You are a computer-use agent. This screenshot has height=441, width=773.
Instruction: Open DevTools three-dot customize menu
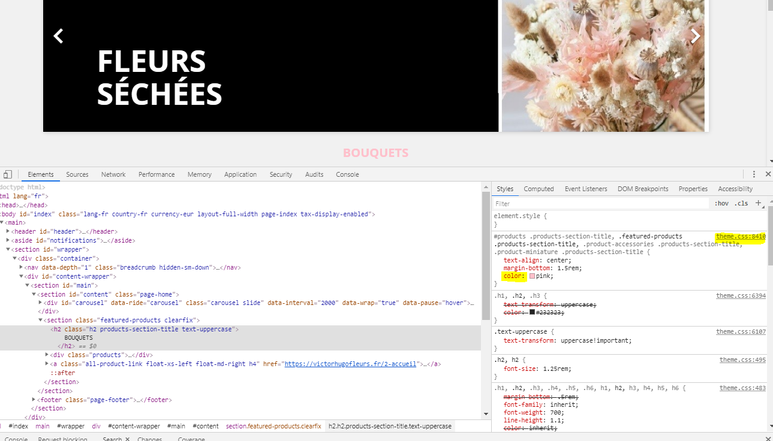[x=754, y=174]
